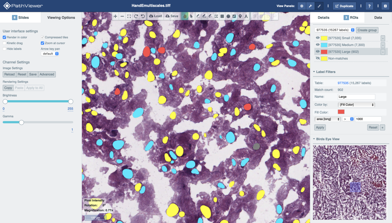Pick the freehand curve tool
Viewport: 392px width, 223px height.
pos(210,16)
